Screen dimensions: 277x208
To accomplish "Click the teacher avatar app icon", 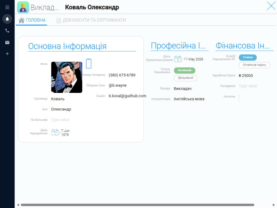I will point(23,7).
